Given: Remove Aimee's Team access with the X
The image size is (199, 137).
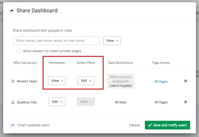Looking at the screenshot, I should tap(185, 81).
